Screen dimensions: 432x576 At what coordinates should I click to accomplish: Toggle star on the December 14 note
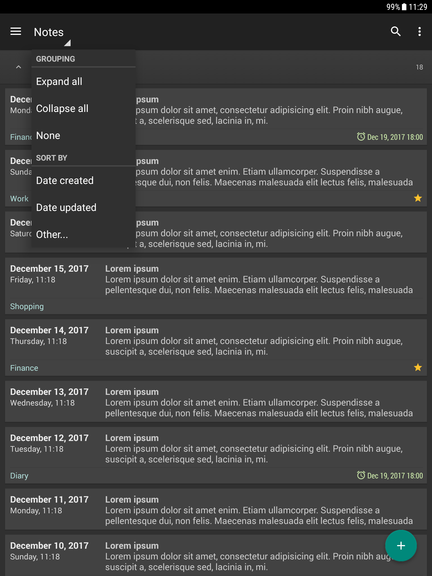[x=418, y=367]
